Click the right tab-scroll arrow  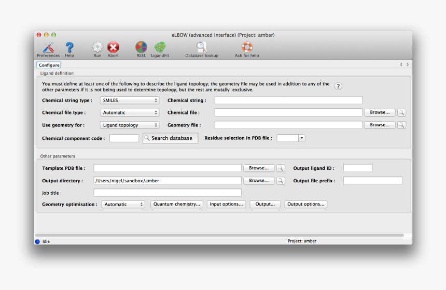(408, 65)
